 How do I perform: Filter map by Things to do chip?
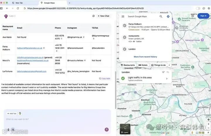click(158, 65)
